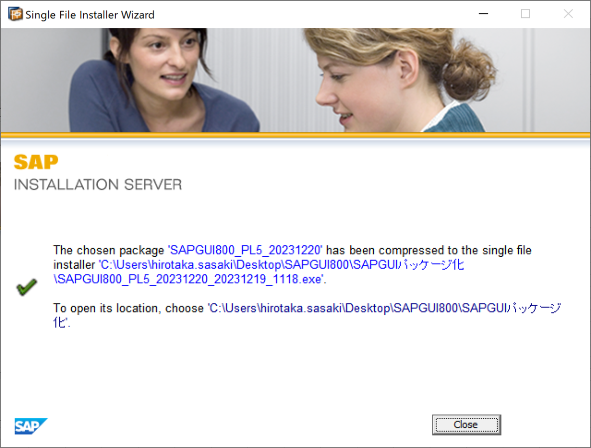591x448 pixels.
Task: Click the orange SAP heading logo
Action: (36, 162)
